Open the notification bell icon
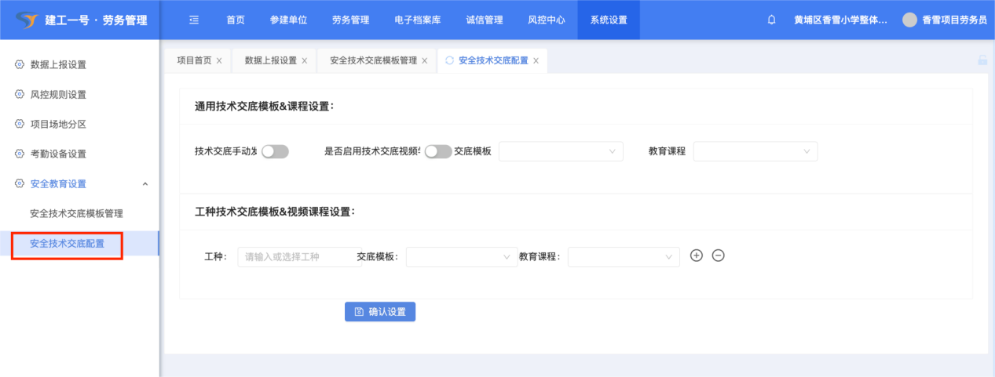 tap(771, 20)
